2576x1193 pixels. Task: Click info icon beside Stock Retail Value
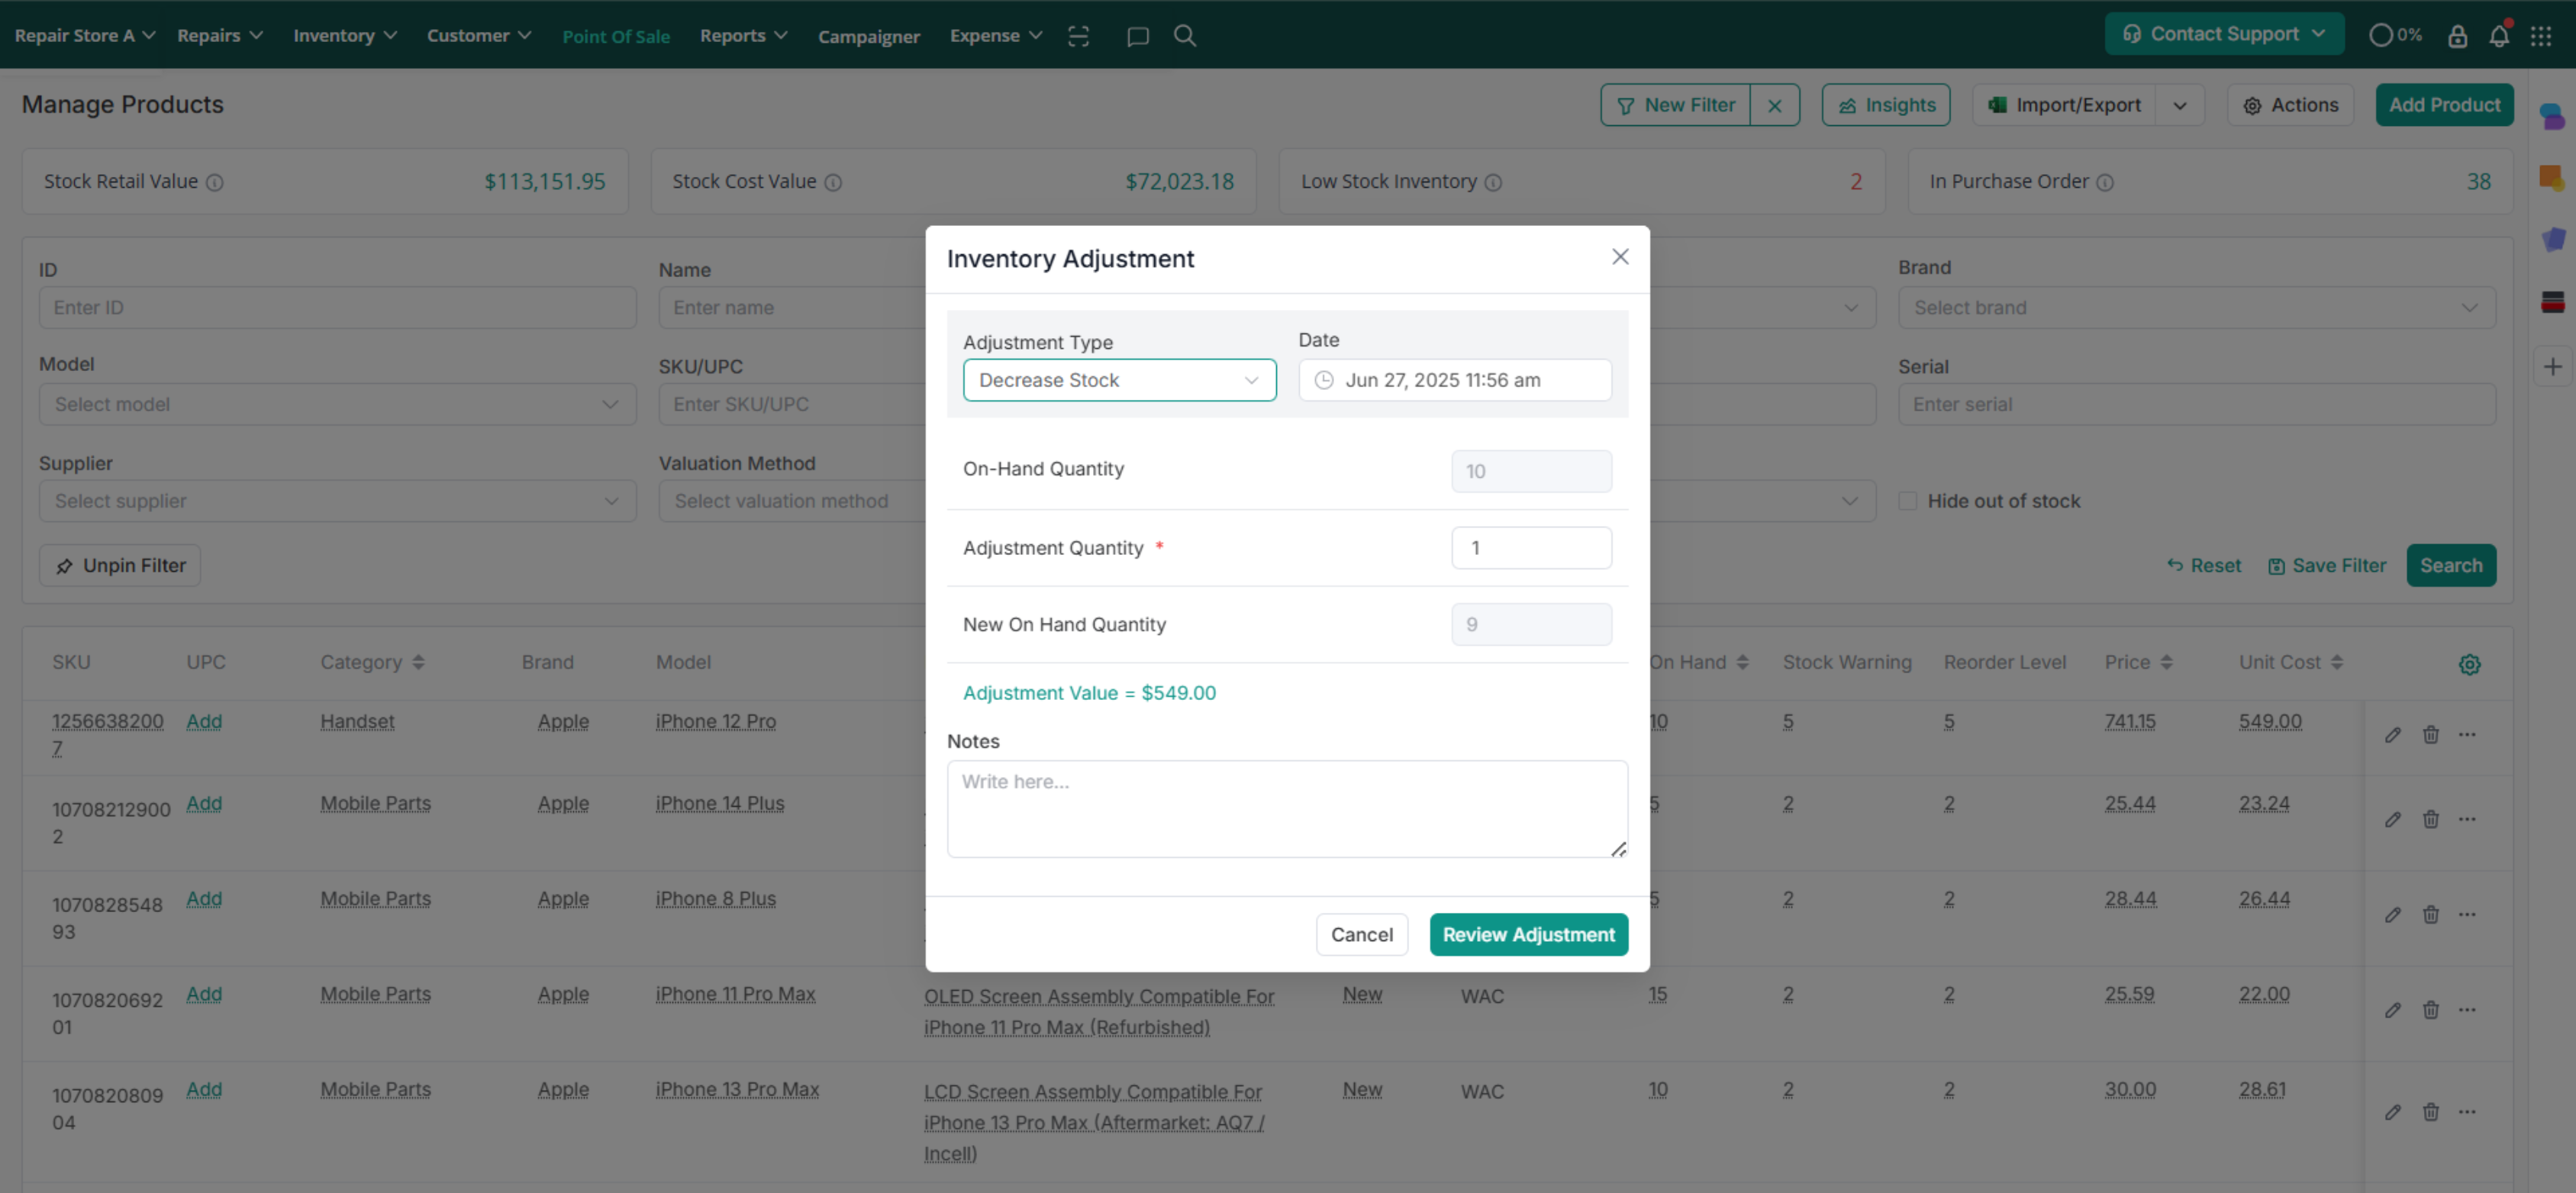click(214, 182)
